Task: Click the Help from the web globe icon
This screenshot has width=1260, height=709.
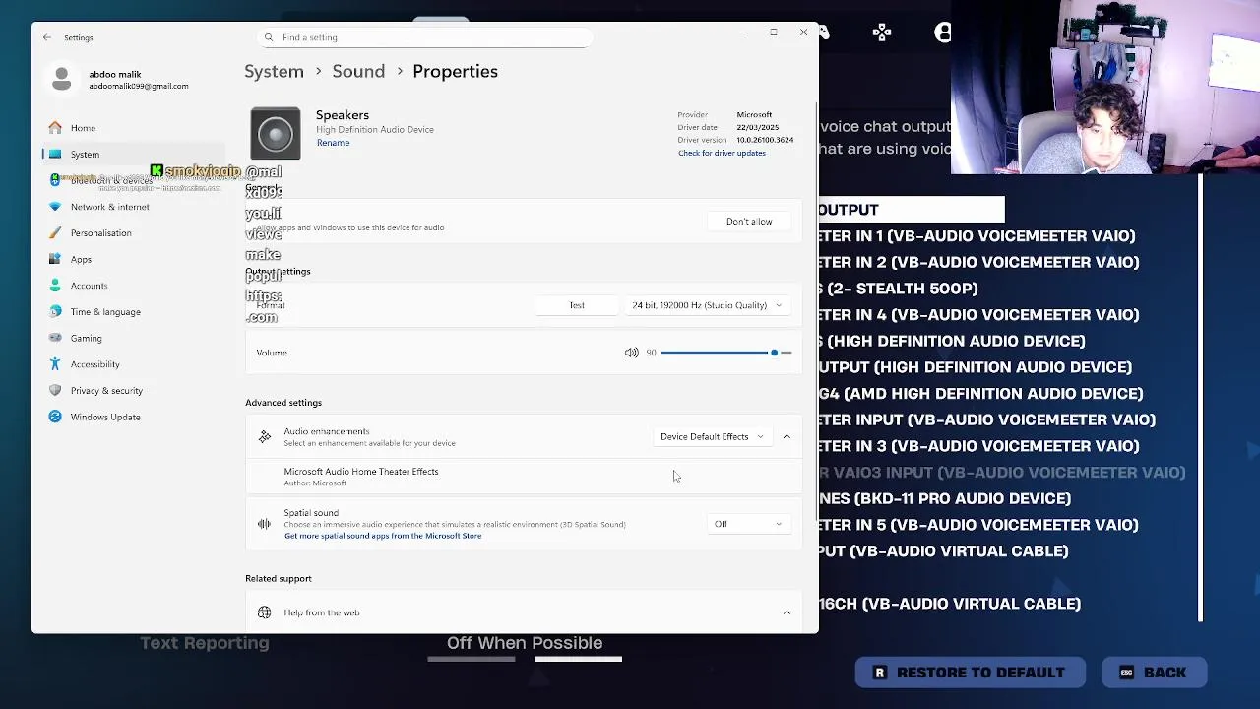Action: click(x=264, y=612)
